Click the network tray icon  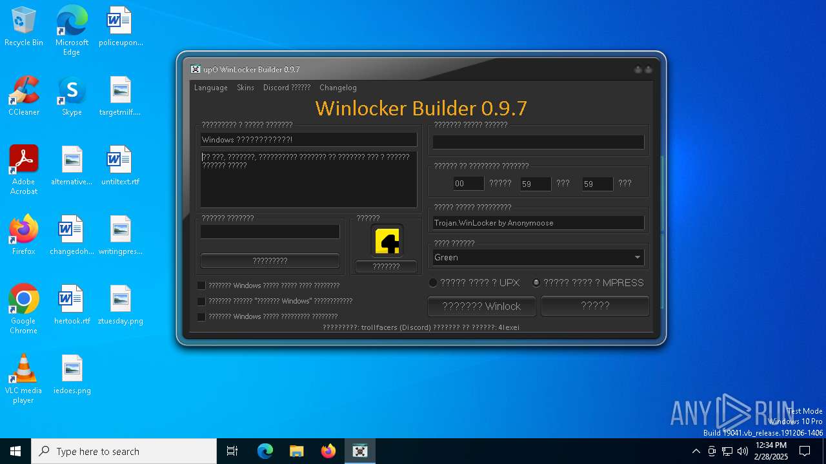(x=727, y=451)
